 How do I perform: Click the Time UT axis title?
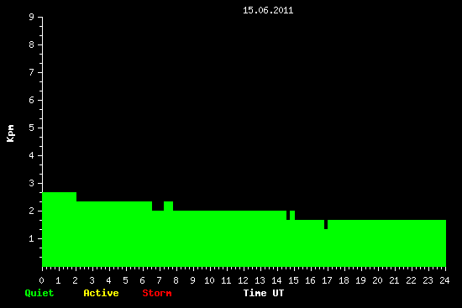click(264, 293)
